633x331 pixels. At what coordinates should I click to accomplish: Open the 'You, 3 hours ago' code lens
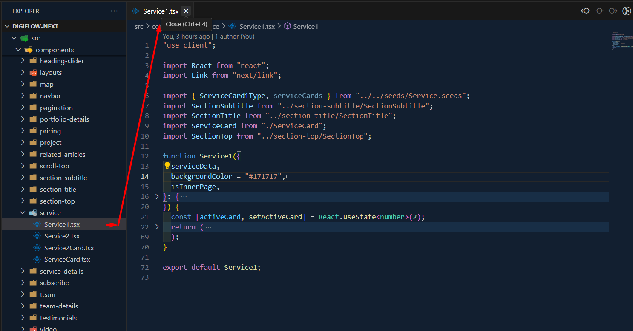[186, 37]
